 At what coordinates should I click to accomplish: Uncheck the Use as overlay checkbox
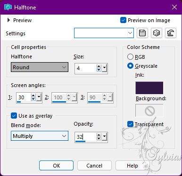click(14, 116)
